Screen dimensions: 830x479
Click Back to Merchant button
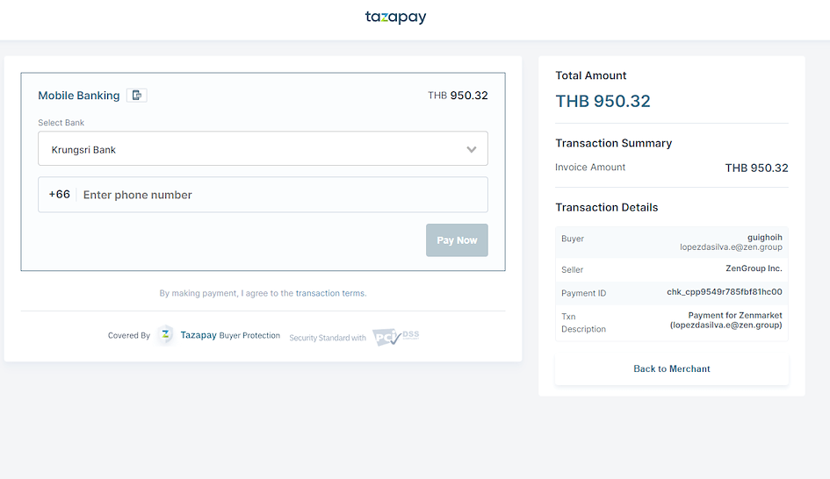click(x=671, y=368)
